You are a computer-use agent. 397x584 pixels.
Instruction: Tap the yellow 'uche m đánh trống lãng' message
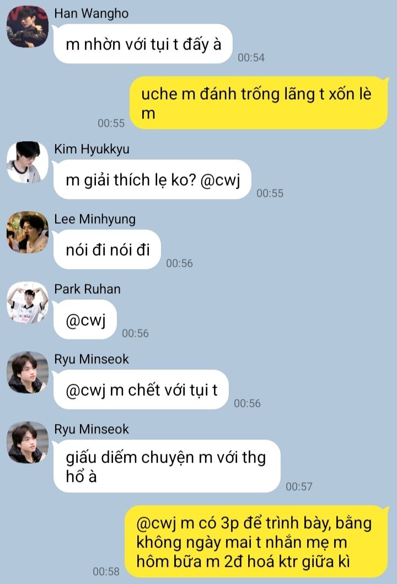[x=259, y=103]
